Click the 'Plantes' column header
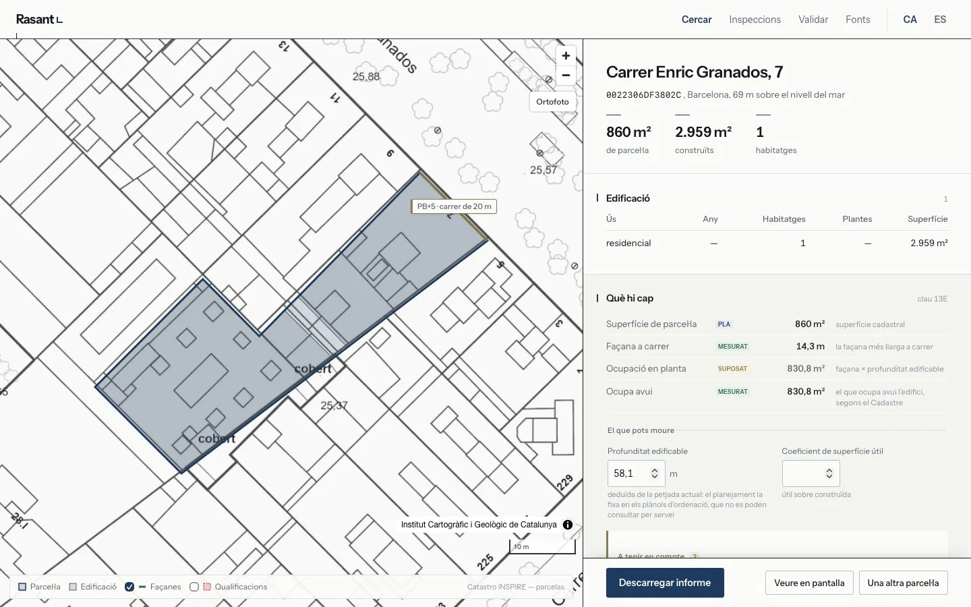The height and width of the screenshot is (607, 971). click(857, 219)
